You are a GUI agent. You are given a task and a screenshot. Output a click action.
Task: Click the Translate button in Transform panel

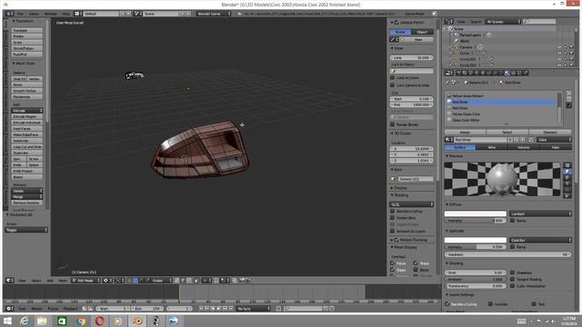pos(26,30)
